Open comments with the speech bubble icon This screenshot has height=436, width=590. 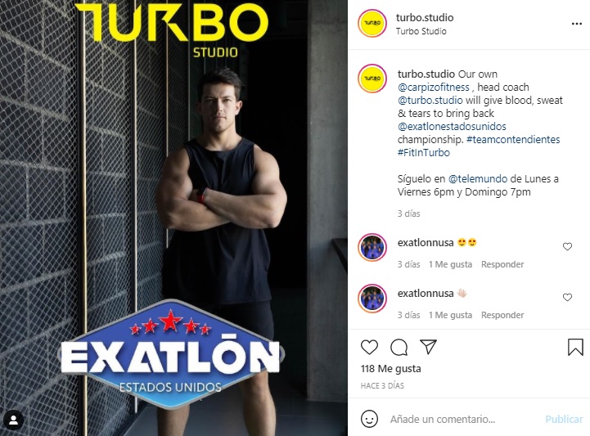tap(399, 347)
